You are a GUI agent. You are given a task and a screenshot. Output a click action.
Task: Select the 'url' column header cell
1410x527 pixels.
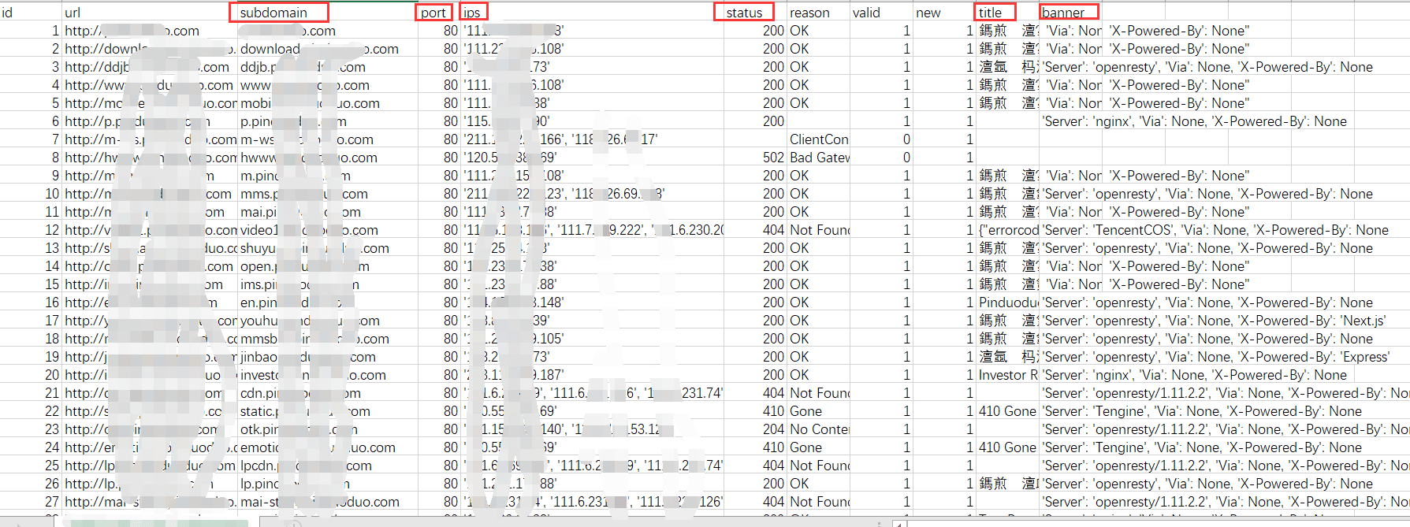click(x=149, y=12)
